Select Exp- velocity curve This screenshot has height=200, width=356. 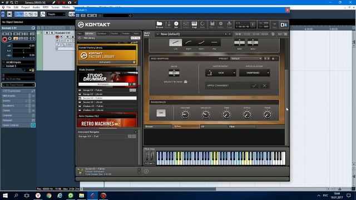[x=201, y=42]
